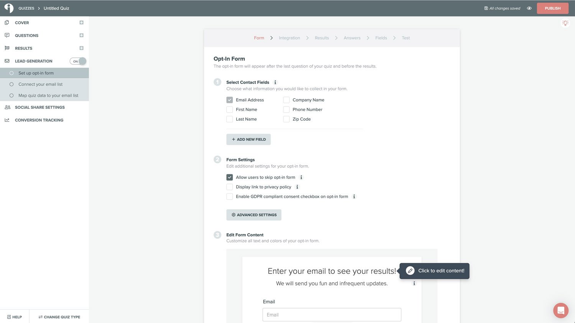The width and height of the screenshot is (575, 323).
Task: Open Social Share Settings in sidebar
Action: (39, 107)
